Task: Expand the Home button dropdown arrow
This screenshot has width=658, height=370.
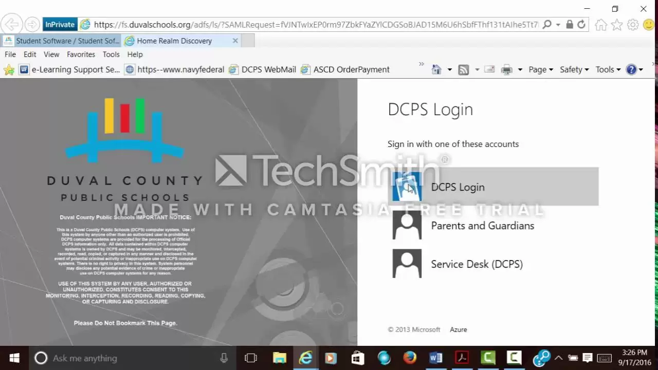Action: [449, 70]
